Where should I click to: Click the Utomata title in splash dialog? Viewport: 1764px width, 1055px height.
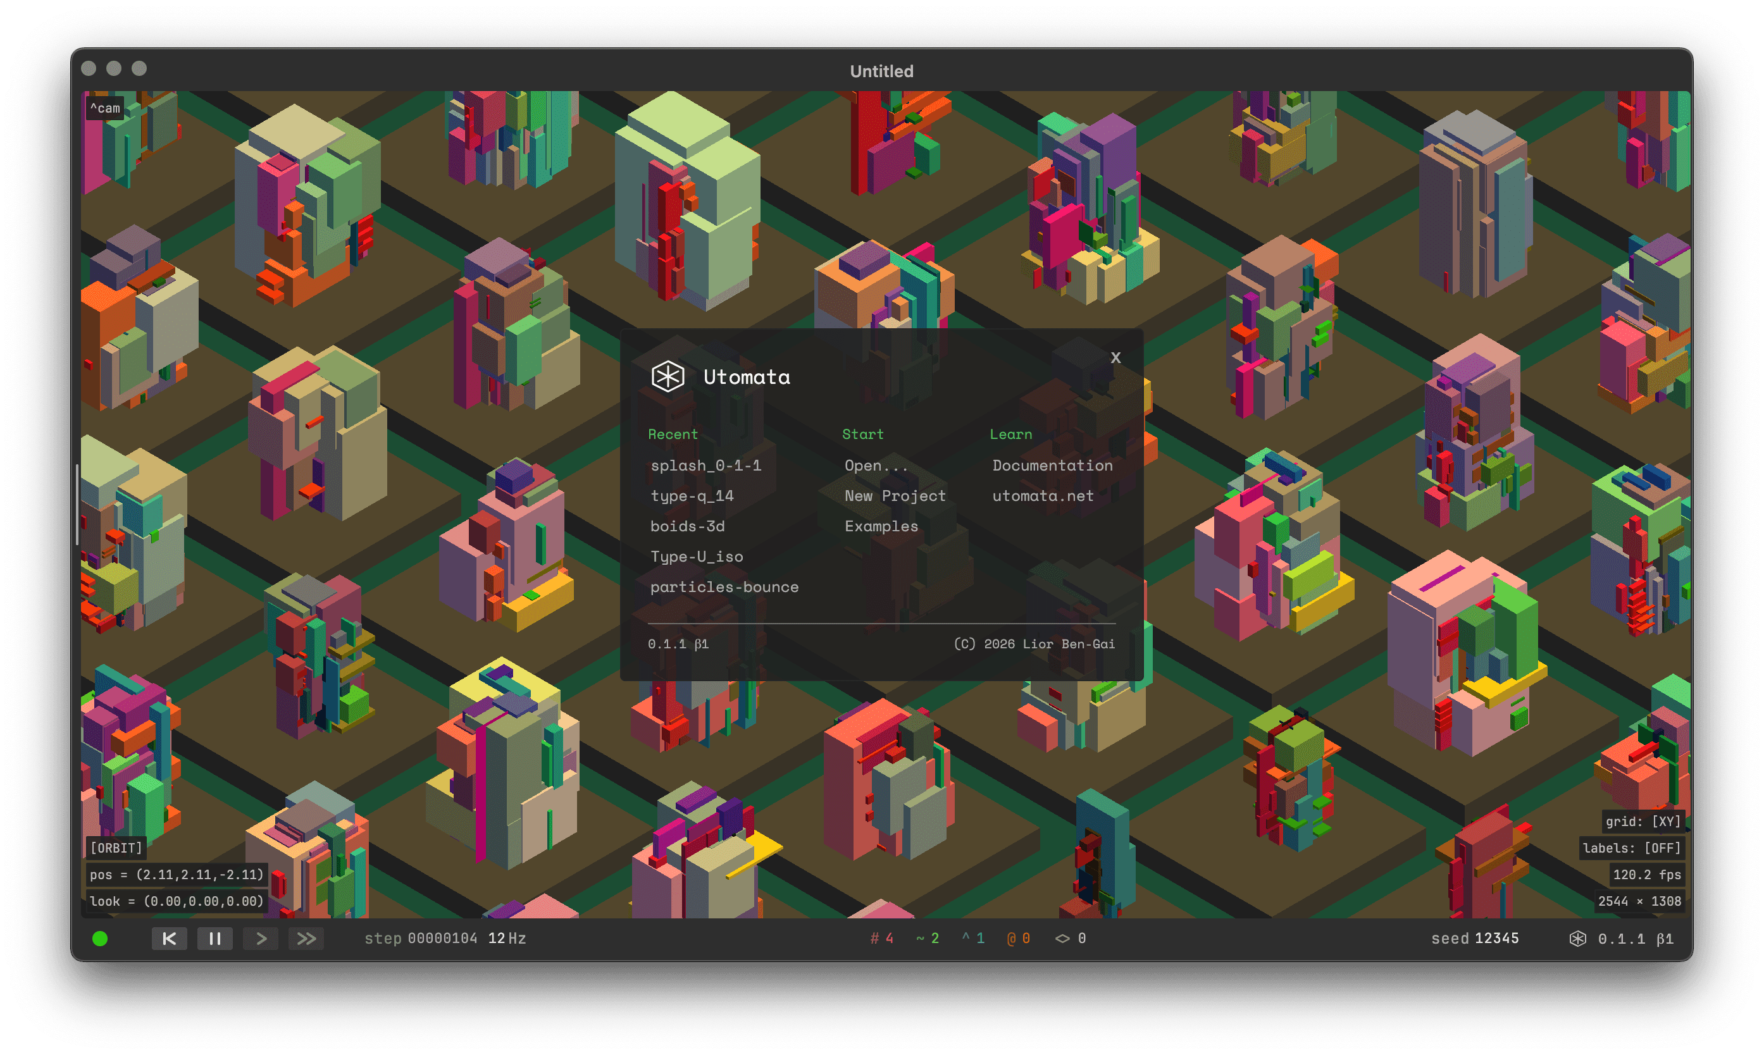(x=747, y=377)
